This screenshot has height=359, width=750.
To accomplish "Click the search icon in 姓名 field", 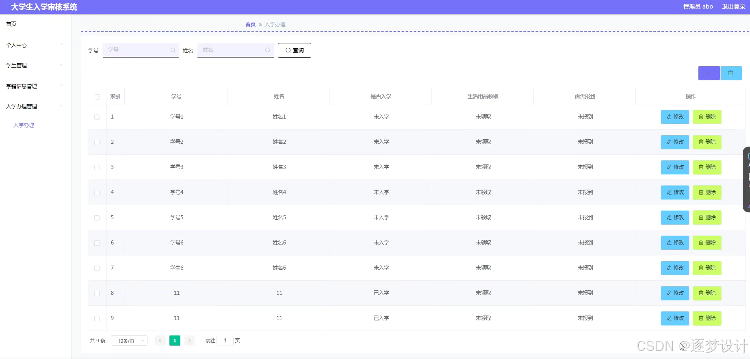I will [268, 50].
